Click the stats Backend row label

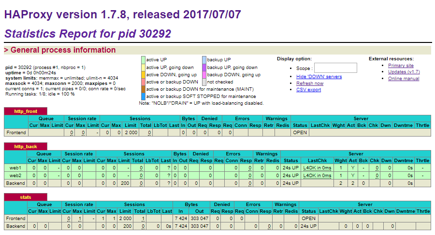pos(15,226)
